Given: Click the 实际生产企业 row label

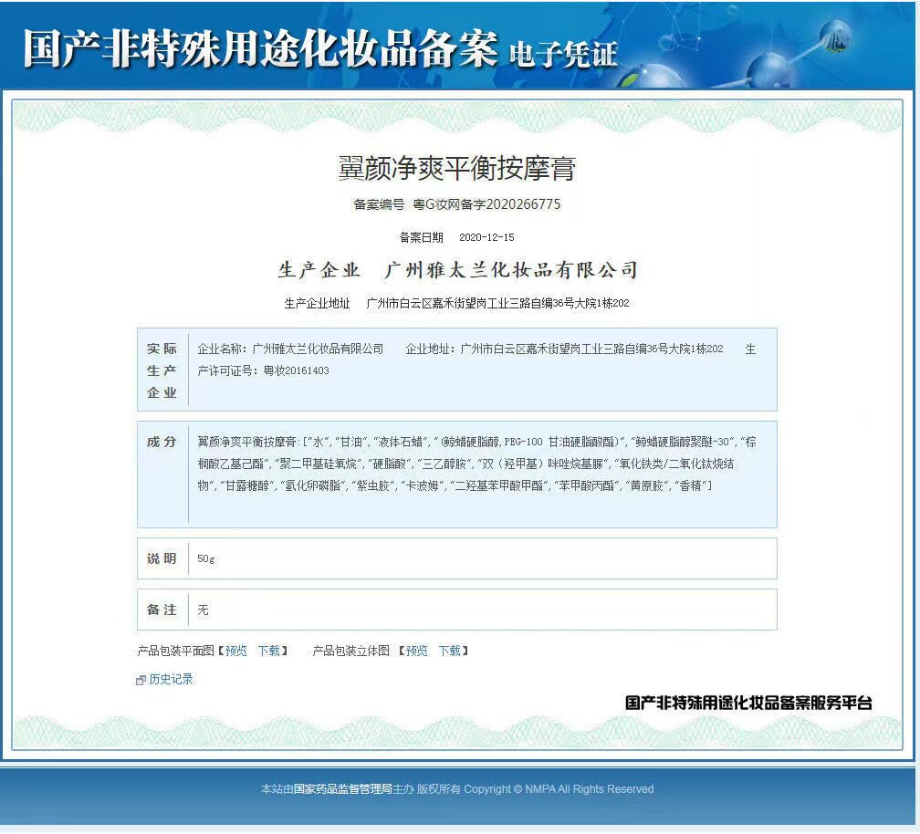Looking at the screenshot, I should point(162,370).
